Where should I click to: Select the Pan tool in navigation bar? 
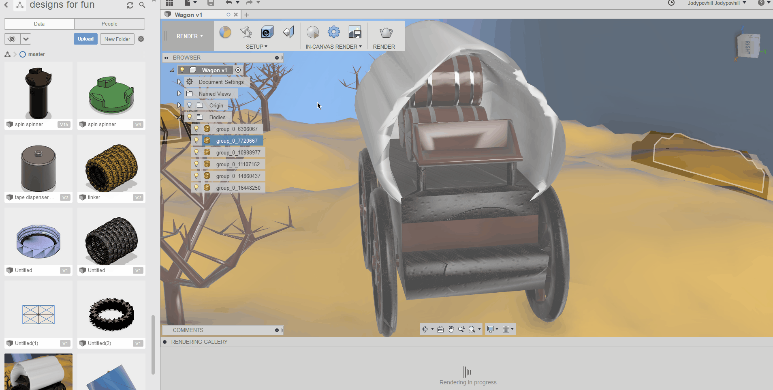(x=451, y=329)
